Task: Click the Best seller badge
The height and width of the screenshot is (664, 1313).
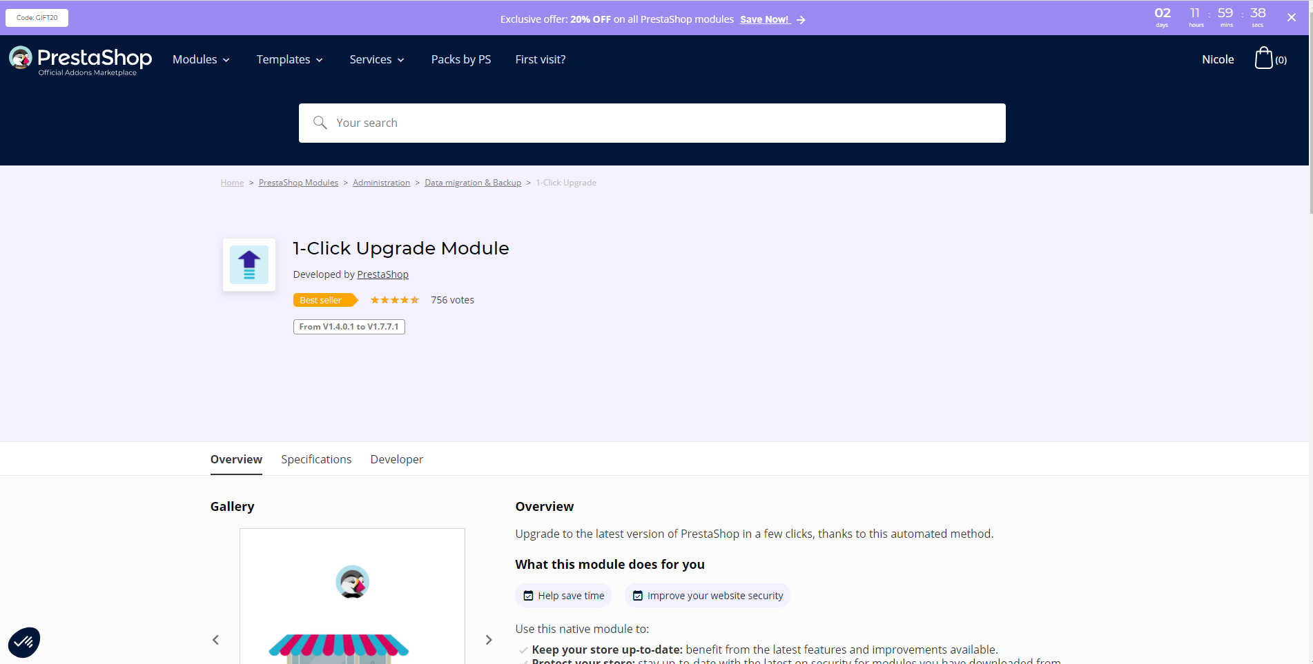Action: (x=325, y=300)
